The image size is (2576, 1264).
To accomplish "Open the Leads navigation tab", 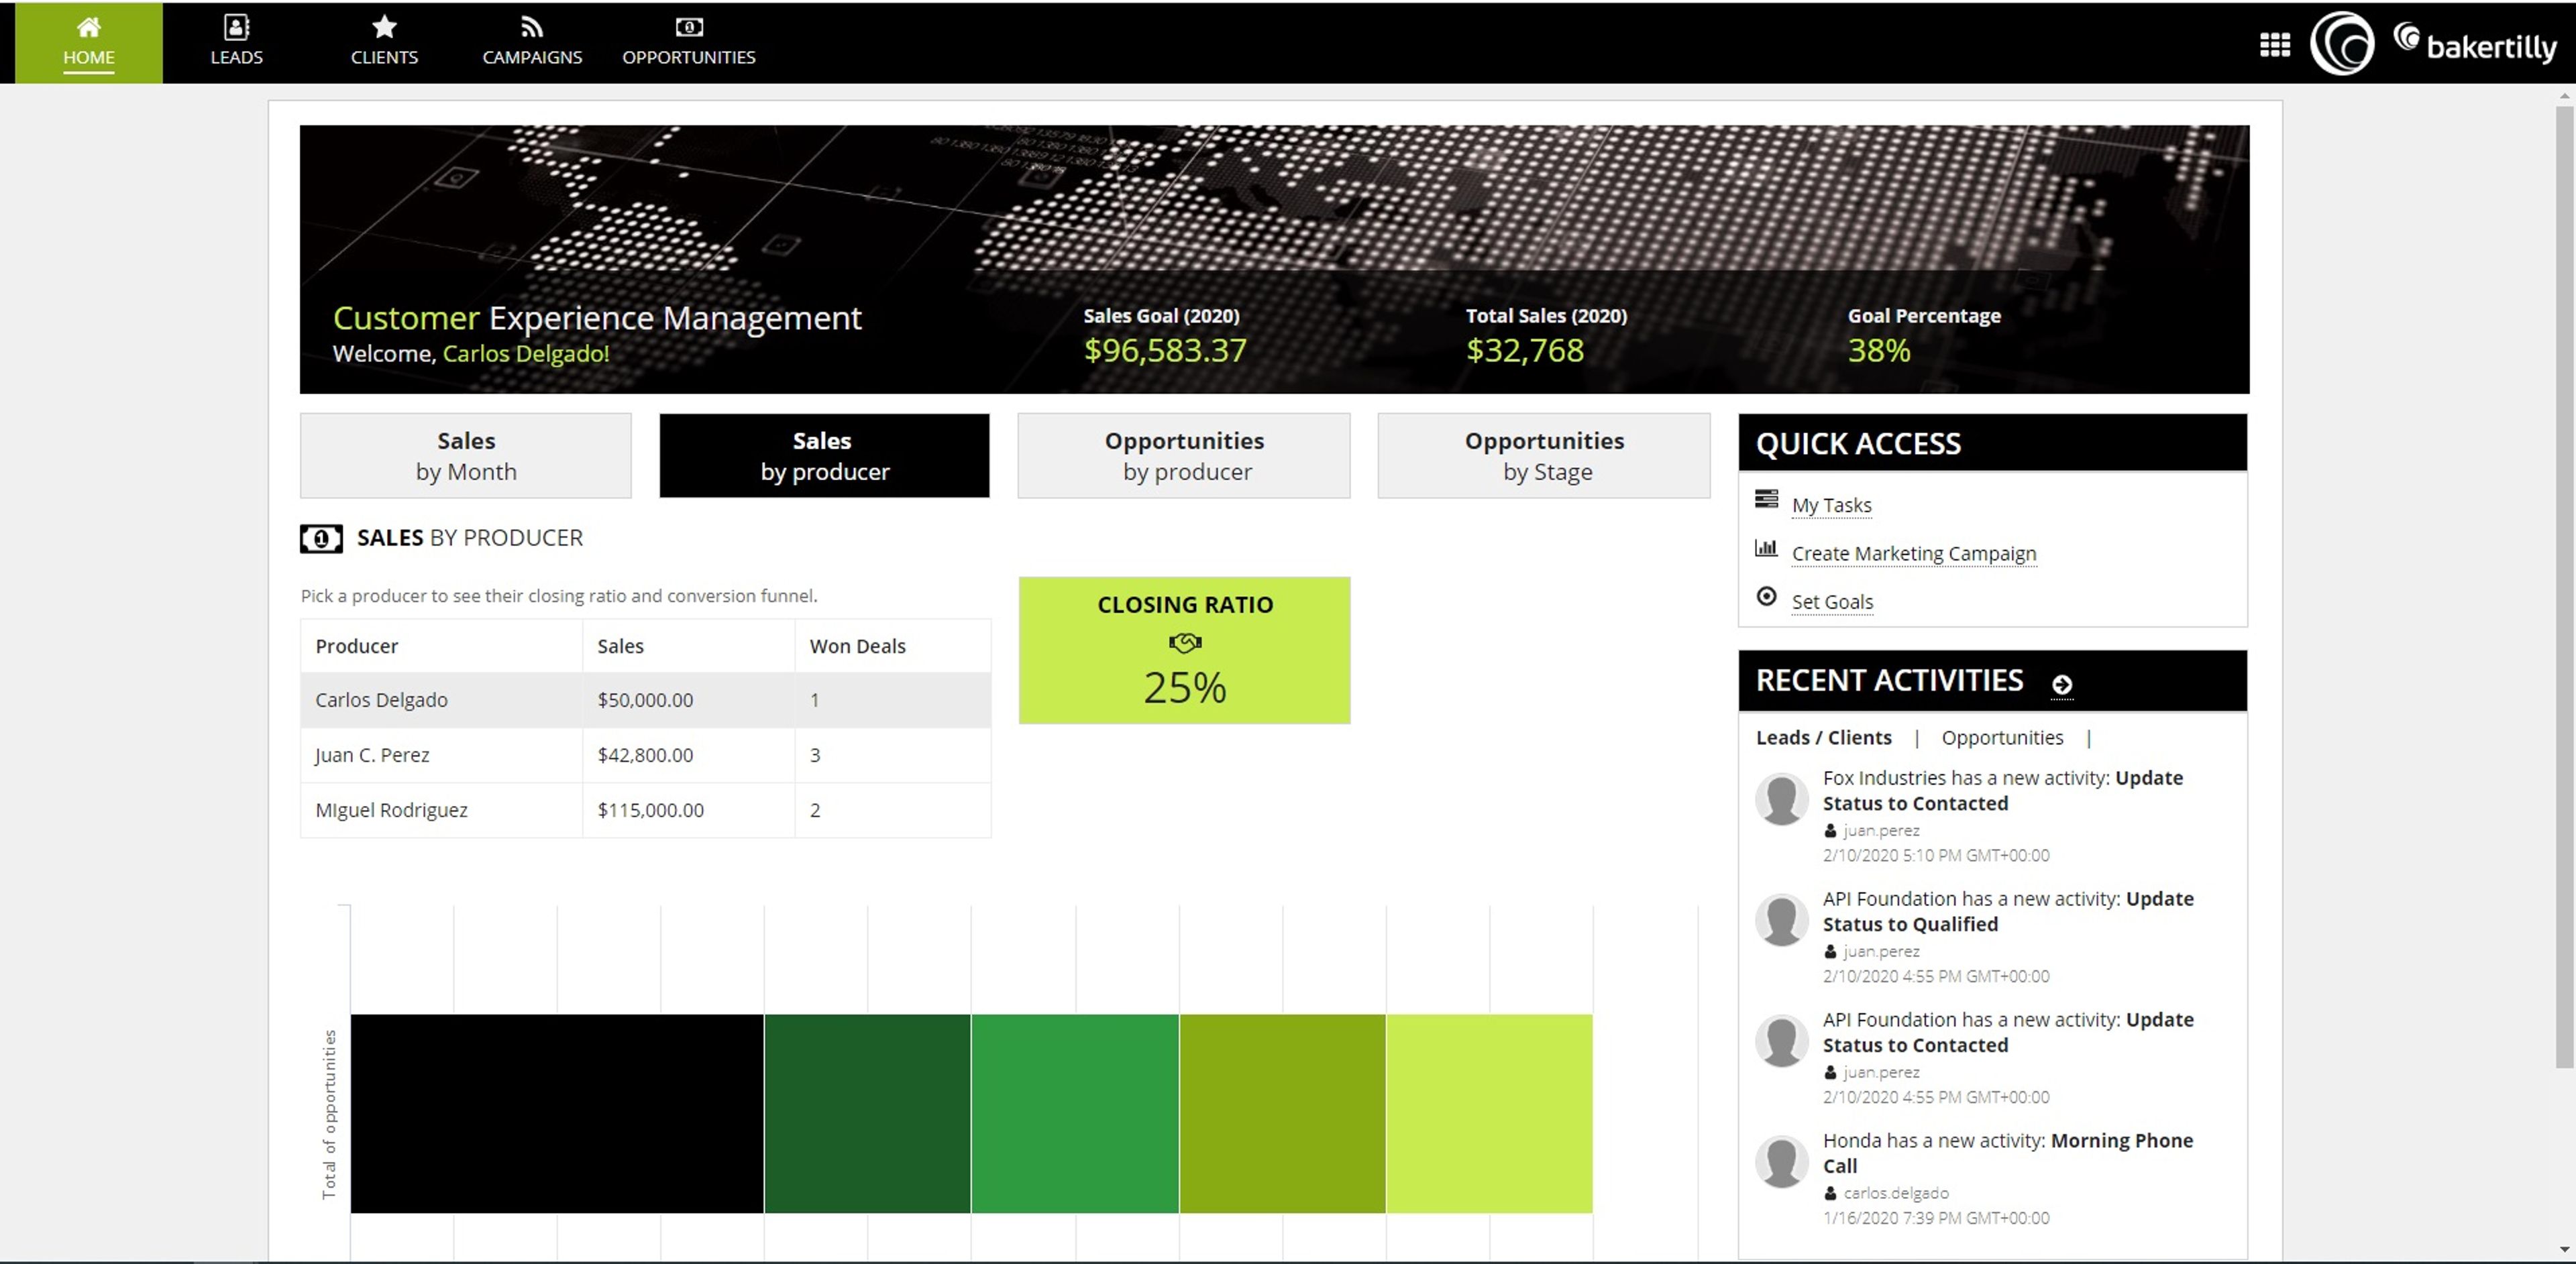I will (x=236, y=43).
